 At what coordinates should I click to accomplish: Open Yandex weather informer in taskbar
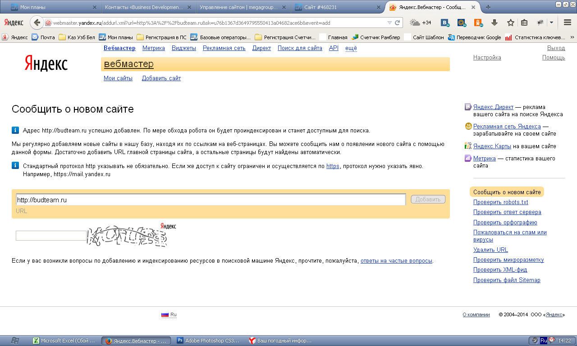pos(280,341)
